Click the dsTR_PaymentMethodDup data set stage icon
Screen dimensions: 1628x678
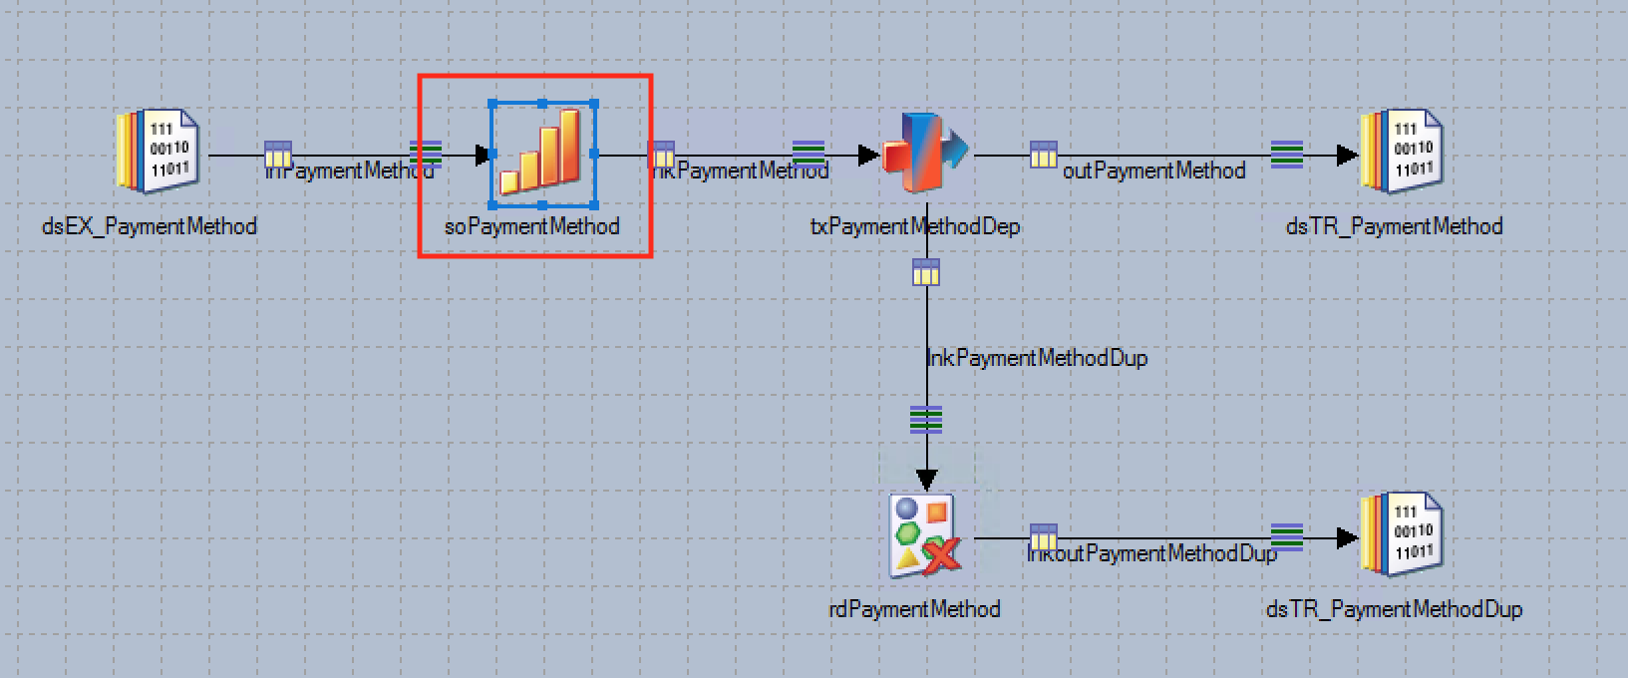tap(1401, 534)
